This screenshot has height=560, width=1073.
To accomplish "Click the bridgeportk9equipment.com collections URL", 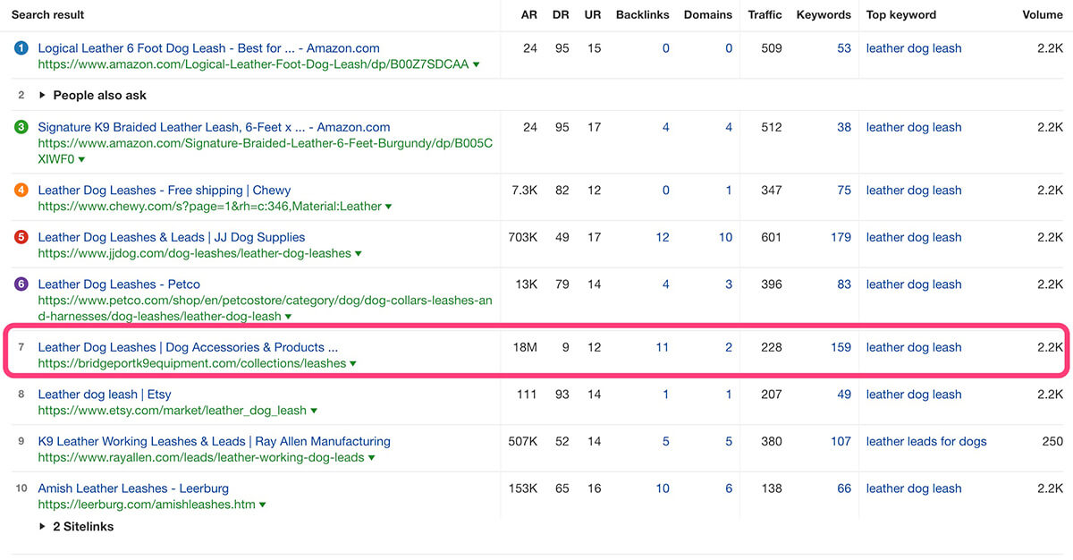I will (x=191, y=364).
